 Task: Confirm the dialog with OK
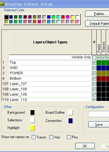coord(85,146)
